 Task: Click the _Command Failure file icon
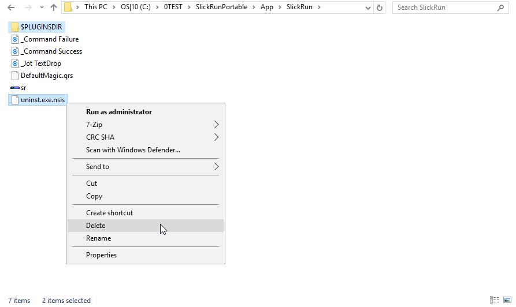point(15,39)
